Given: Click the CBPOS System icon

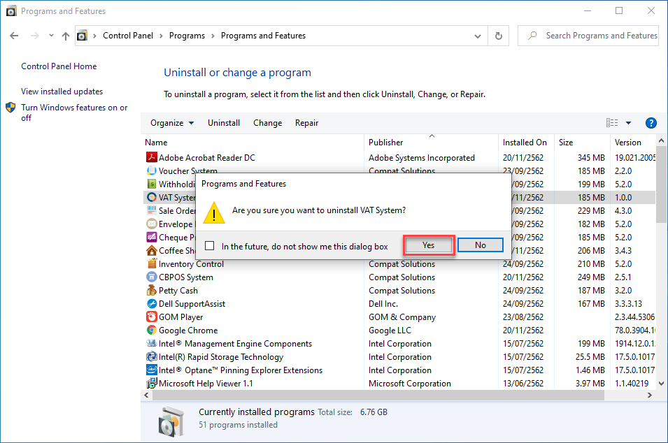Looking at the screenshot, I should coord(151,277).
